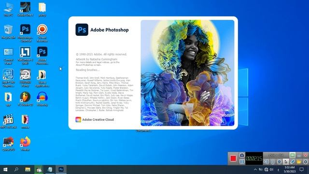Viewport: 309px width, 174px height.
Task: Select the folder icon left of FL Studio
Action: 8,99
